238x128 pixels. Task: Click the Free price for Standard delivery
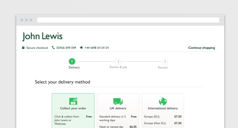point(134,116)
